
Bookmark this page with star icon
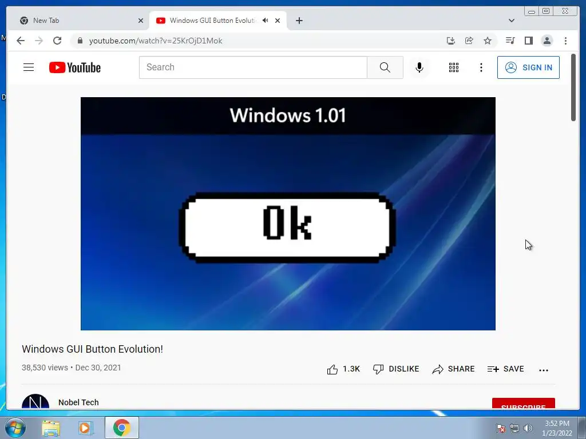coord(488,41)
